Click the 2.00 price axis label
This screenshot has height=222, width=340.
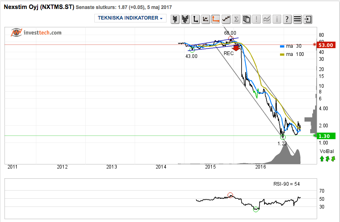pyautogui.click(x=323, y=126)
